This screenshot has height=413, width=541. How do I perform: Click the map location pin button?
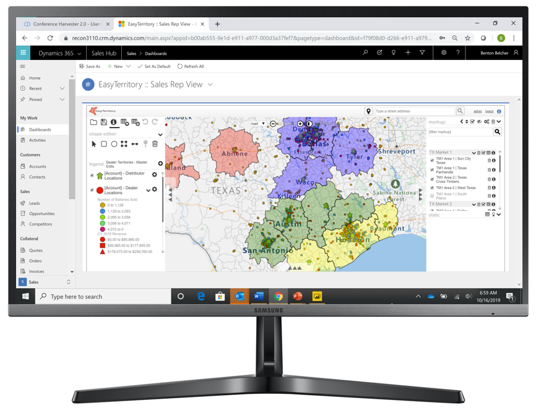(368, 111)
